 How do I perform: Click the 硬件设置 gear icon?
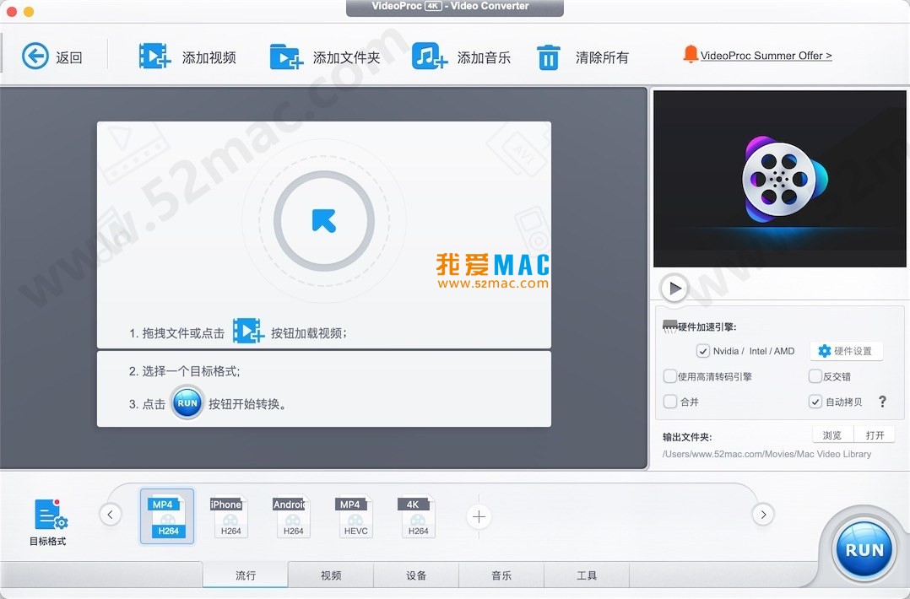[x=824, y=351]
